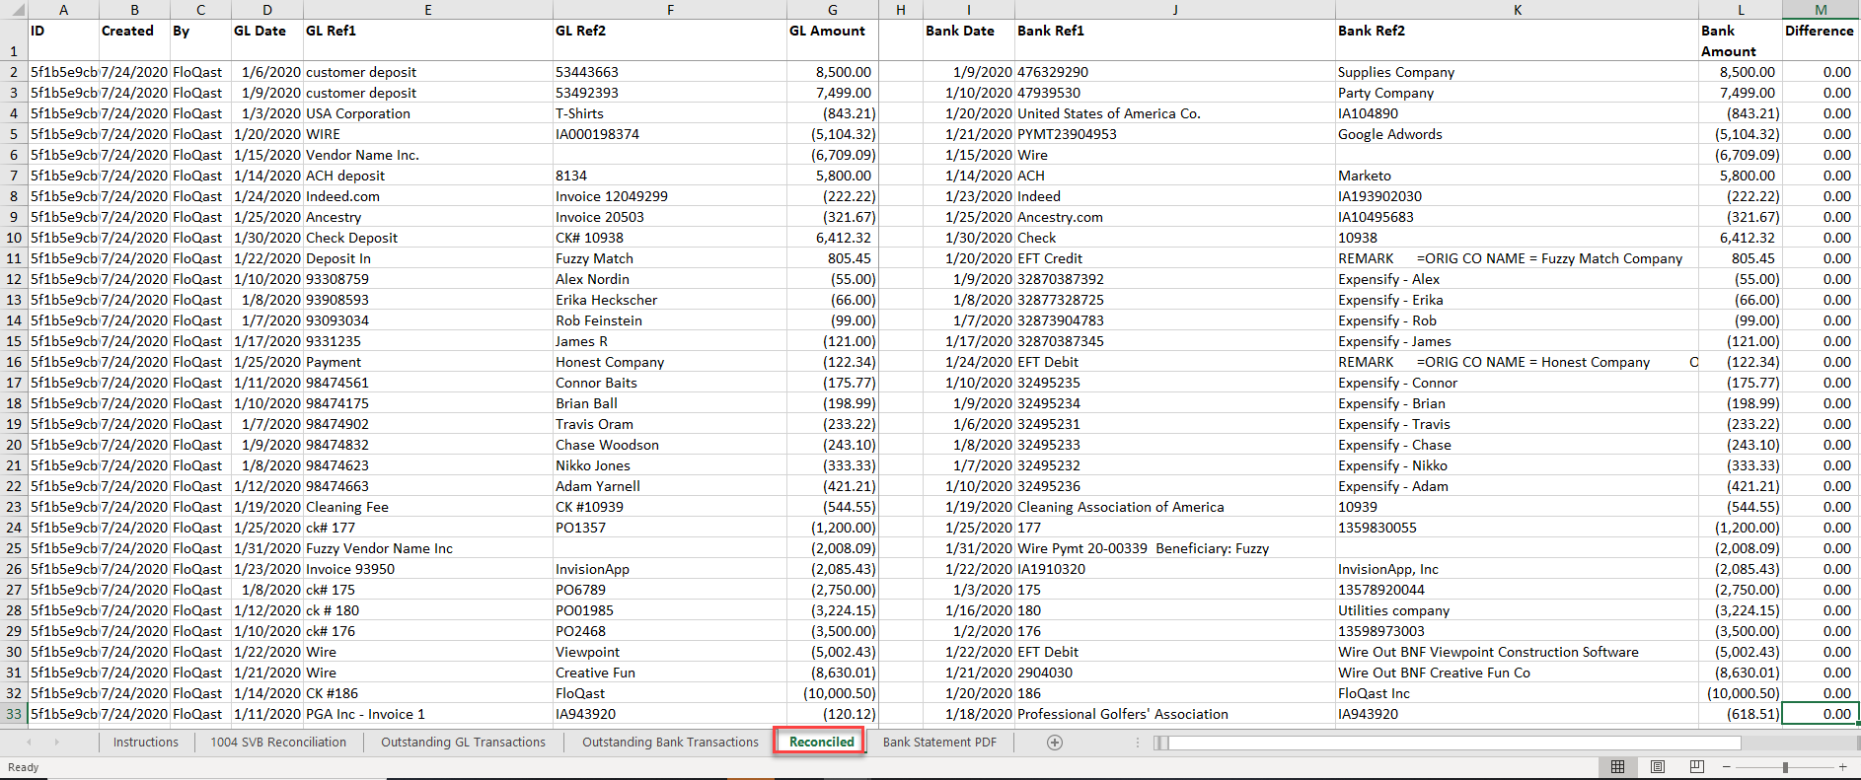
Task: Select cell 'PYMT23904953'
Action: pos(1175,134)
